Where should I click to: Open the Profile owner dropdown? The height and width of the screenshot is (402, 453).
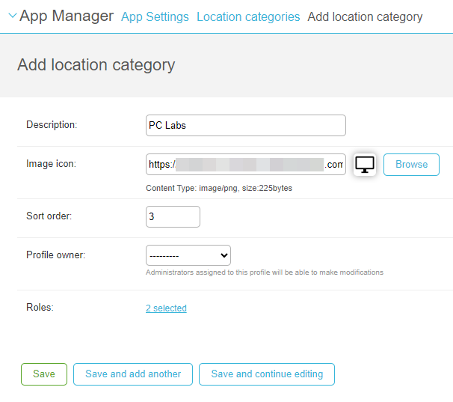[188, 255]
